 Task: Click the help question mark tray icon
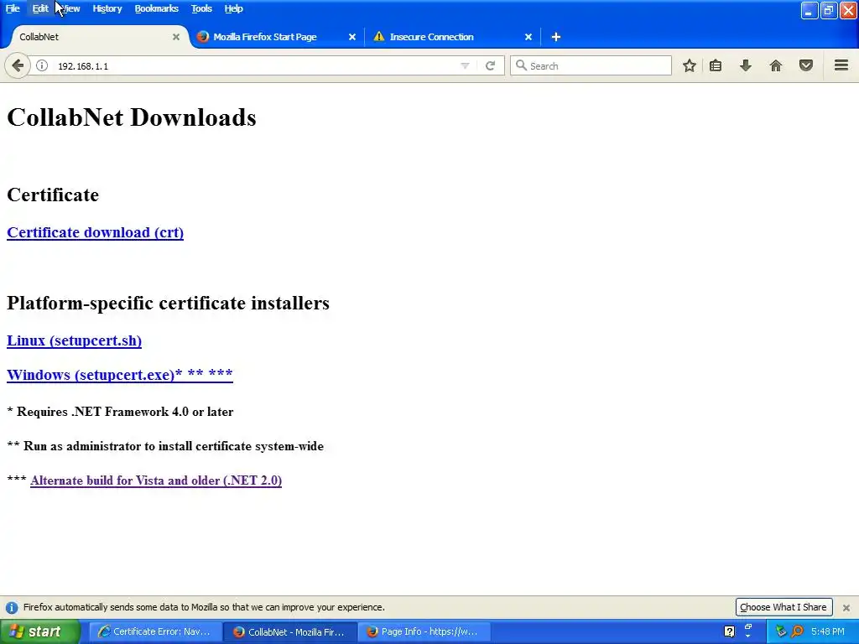[x=729, y=632]
